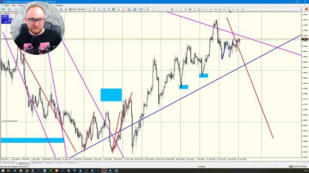Open the search magnifier icon at top right

coord(301,9)
